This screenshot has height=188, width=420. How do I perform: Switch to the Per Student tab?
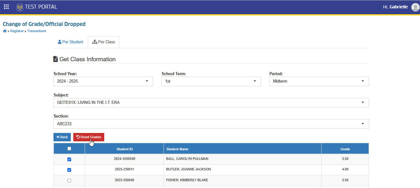tap(71, 42)
